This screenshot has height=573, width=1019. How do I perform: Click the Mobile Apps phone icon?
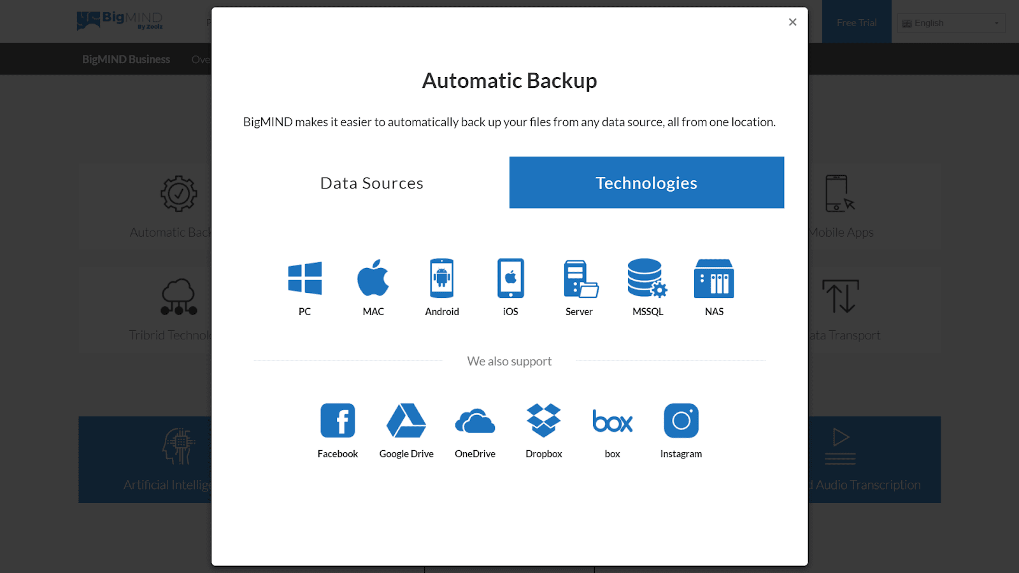pos(839,194)
